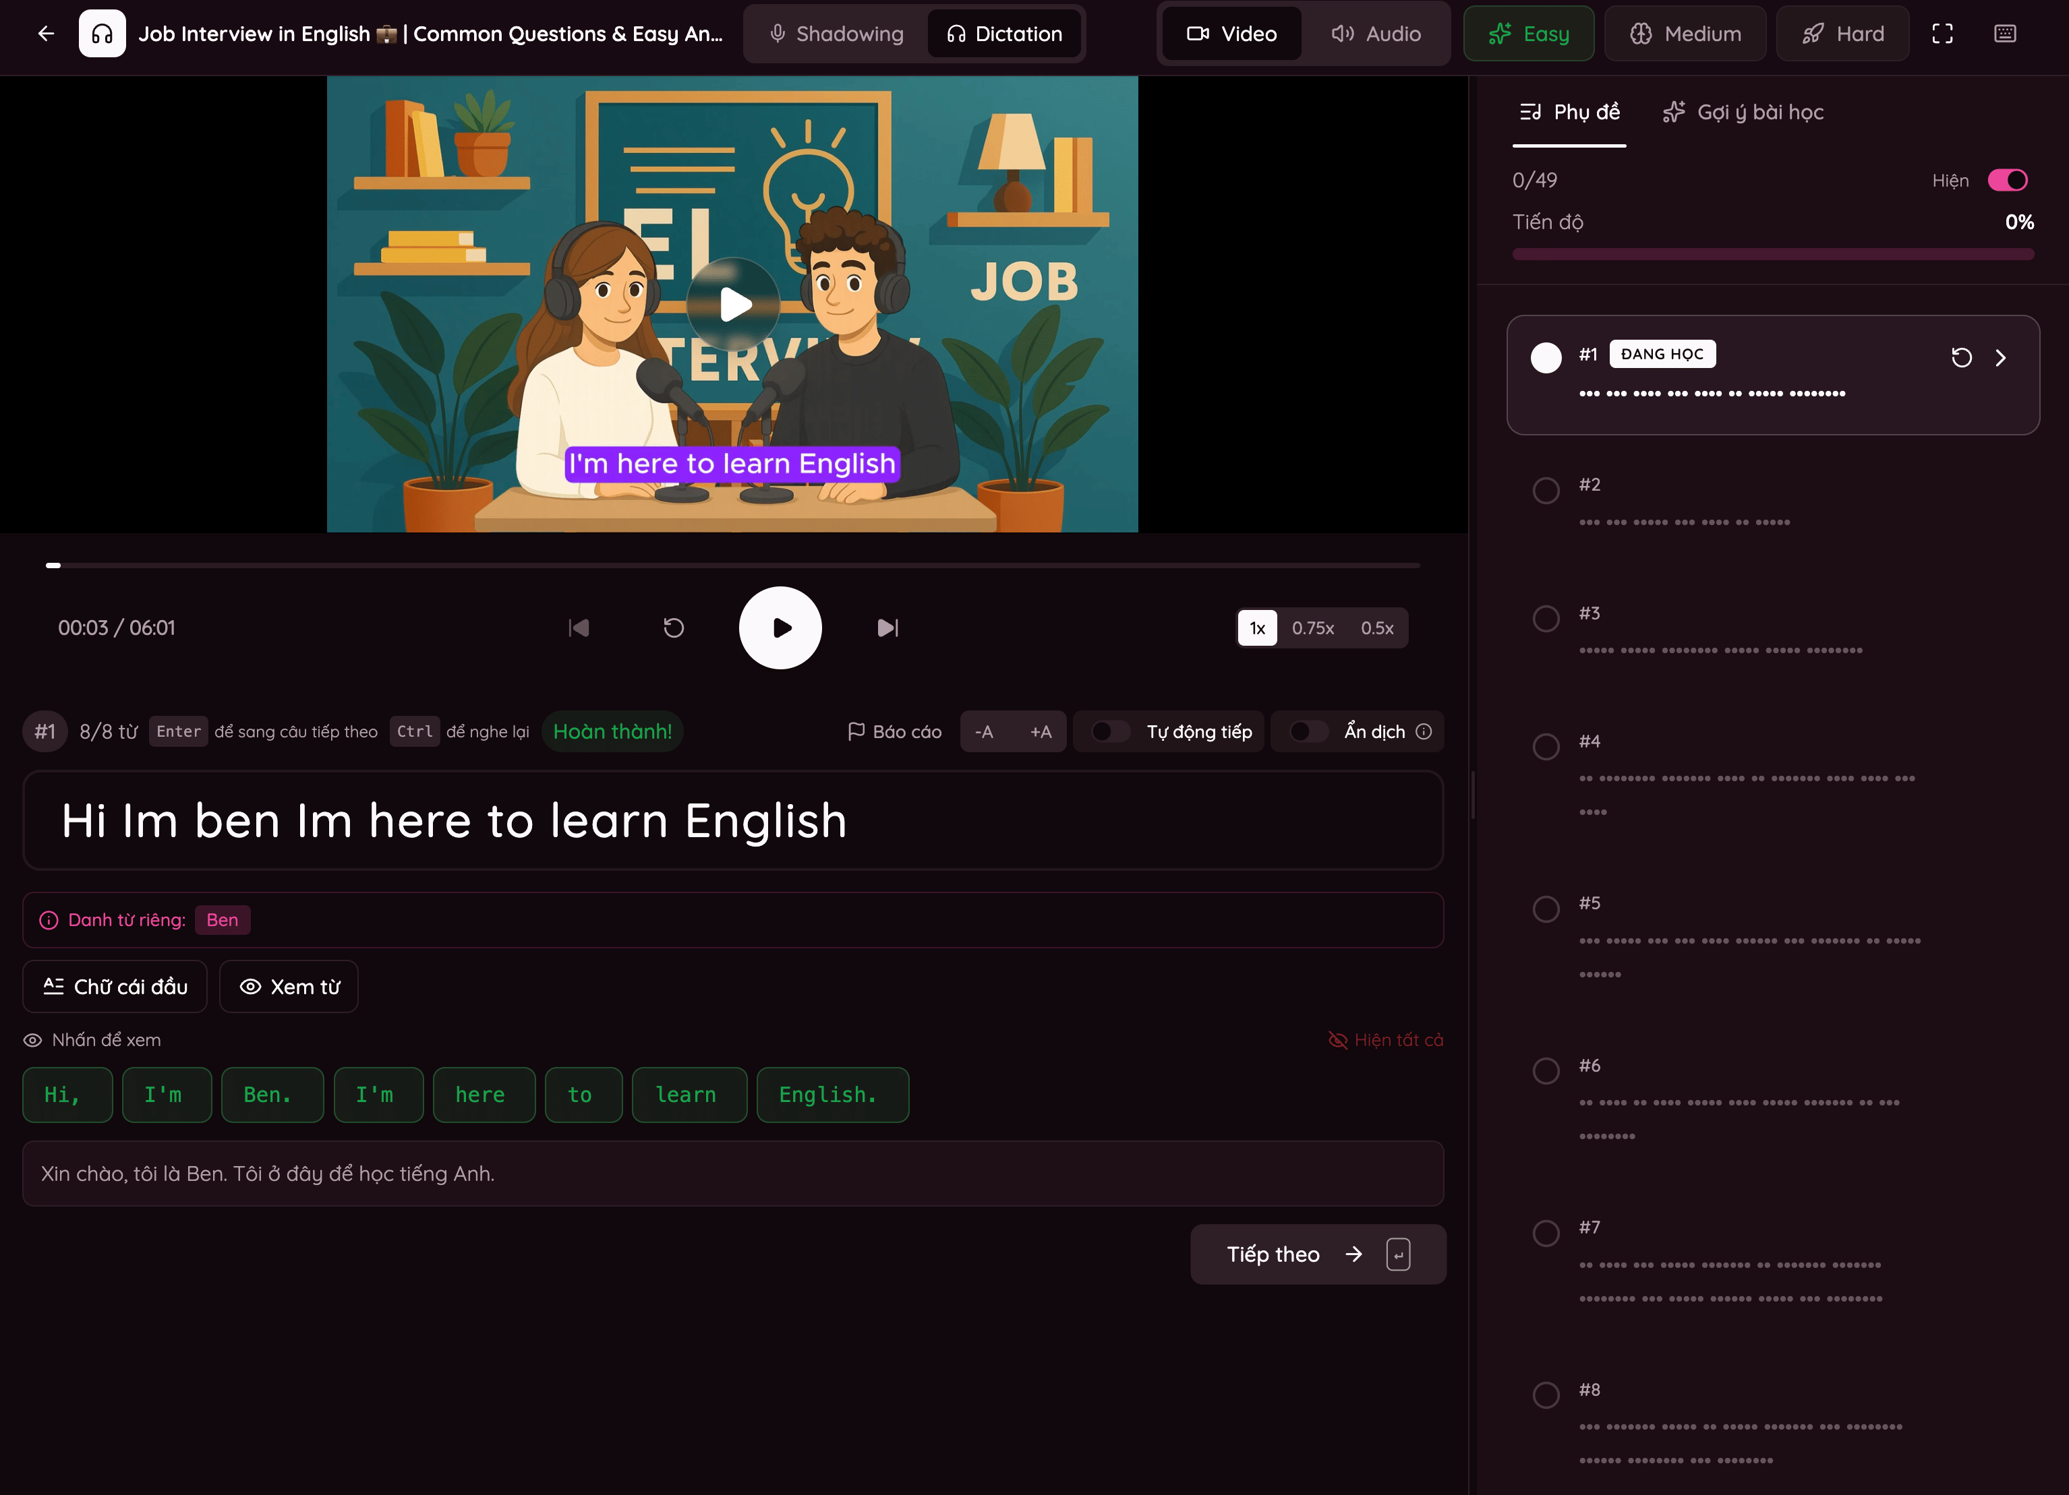The height and width of the screenshot is (1495, 2069).
Task: Replay subtitle #1 in the list
Action: coord(1961,357)
